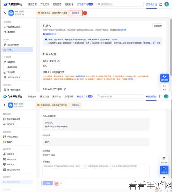Click the search magnifier icon in lower header
Image resolution: width=172 pixels, height=192 pixels.
click(99, 96)
